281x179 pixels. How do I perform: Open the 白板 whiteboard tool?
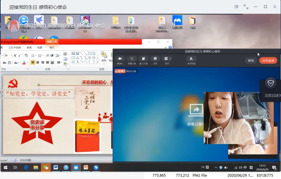155,58
